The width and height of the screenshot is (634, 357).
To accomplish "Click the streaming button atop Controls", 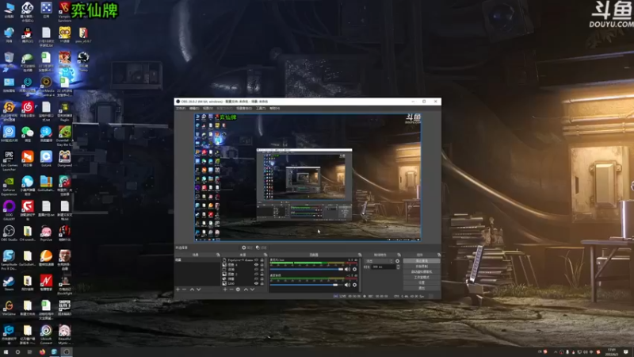I will pos(422,260).
